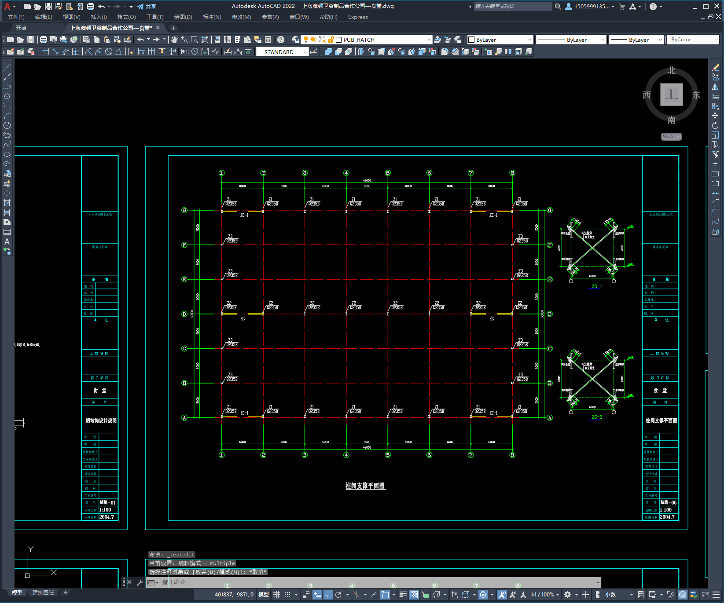Select the Hatch draw tool

(7, 203)
